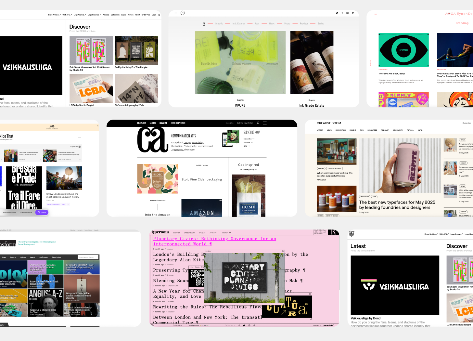
Task: Expand the Posts dropdown on Transform
Action: tap(3, 325)
